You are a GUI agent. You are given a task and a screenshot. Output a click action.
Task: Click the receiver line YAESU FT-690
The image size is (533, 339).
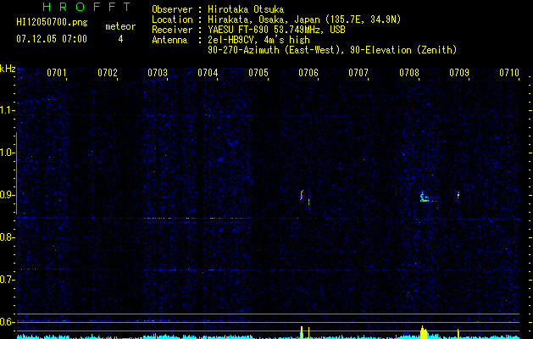click(276, 30)
